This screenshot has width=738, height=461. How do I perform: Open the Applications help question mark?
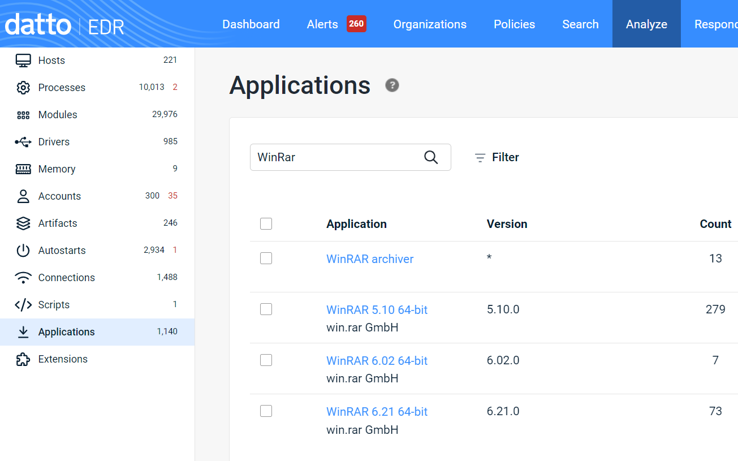click(392, 85)
